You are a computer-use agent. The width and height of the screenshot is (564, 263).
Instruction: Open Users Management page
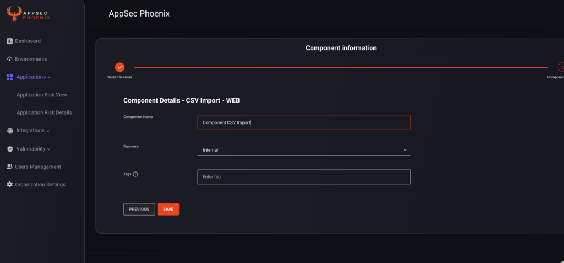pyautogui.click(x=34, y=167)
